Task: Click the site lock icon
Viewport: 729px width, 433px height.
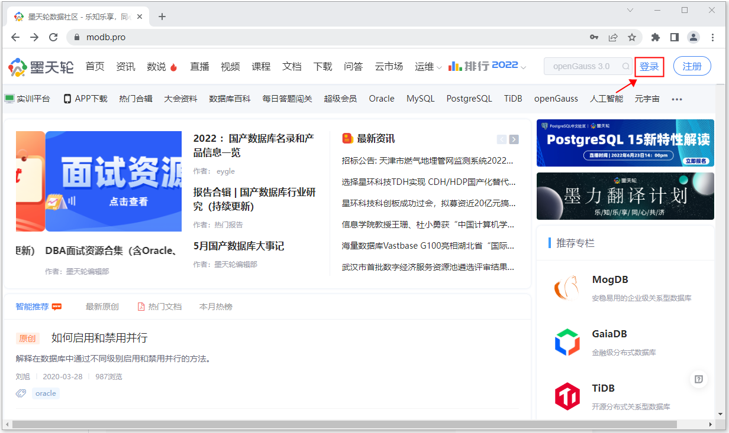Action: (x=76, y=37)
